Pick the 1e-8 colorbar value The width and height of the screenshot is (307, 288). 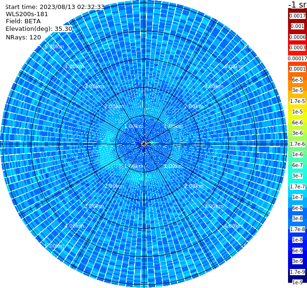pyautogui.click(x=298, y=240)
